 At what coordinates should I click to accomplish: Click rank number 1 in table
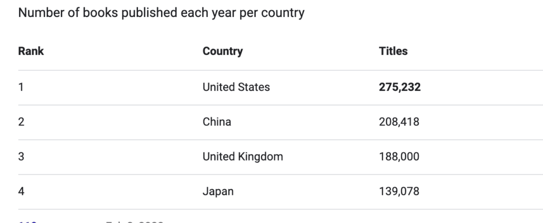pos(21,87)
